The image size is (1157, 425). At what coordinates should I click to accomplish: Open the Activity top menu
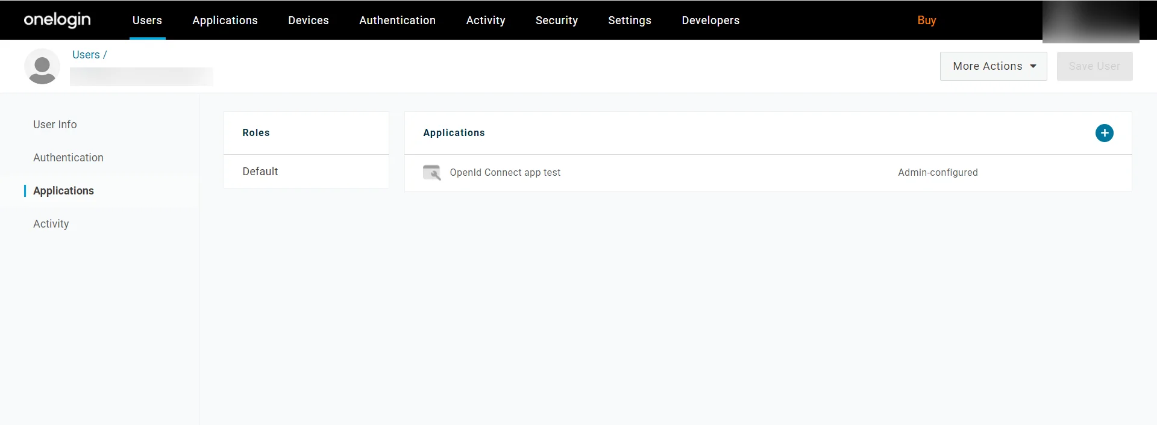click(486, 20)
